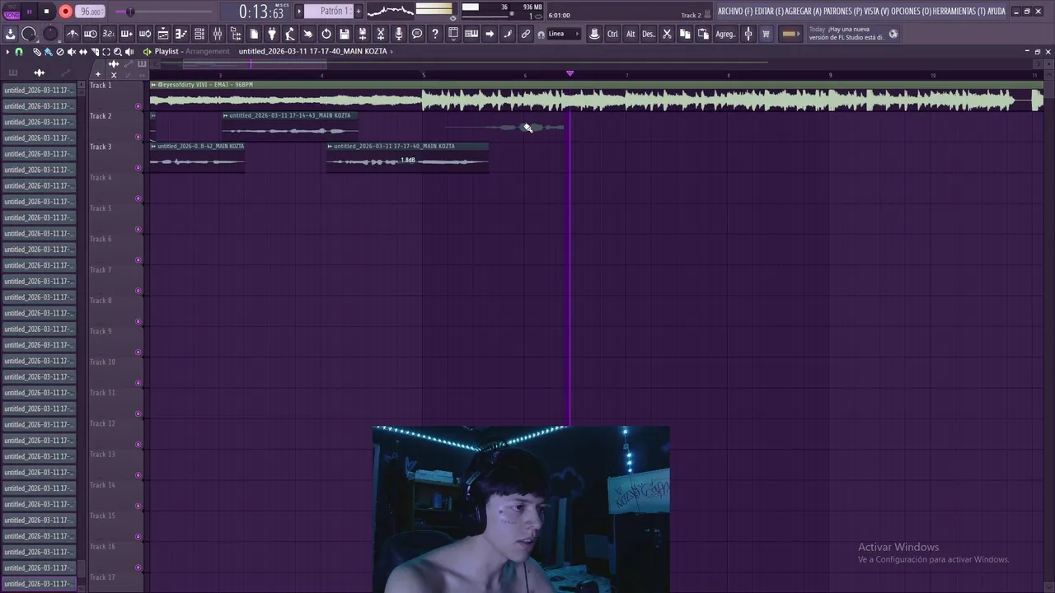The image size is (1055, 593).
Task: Open the new FL Studio version notice
Action: (x=846, y=33)
